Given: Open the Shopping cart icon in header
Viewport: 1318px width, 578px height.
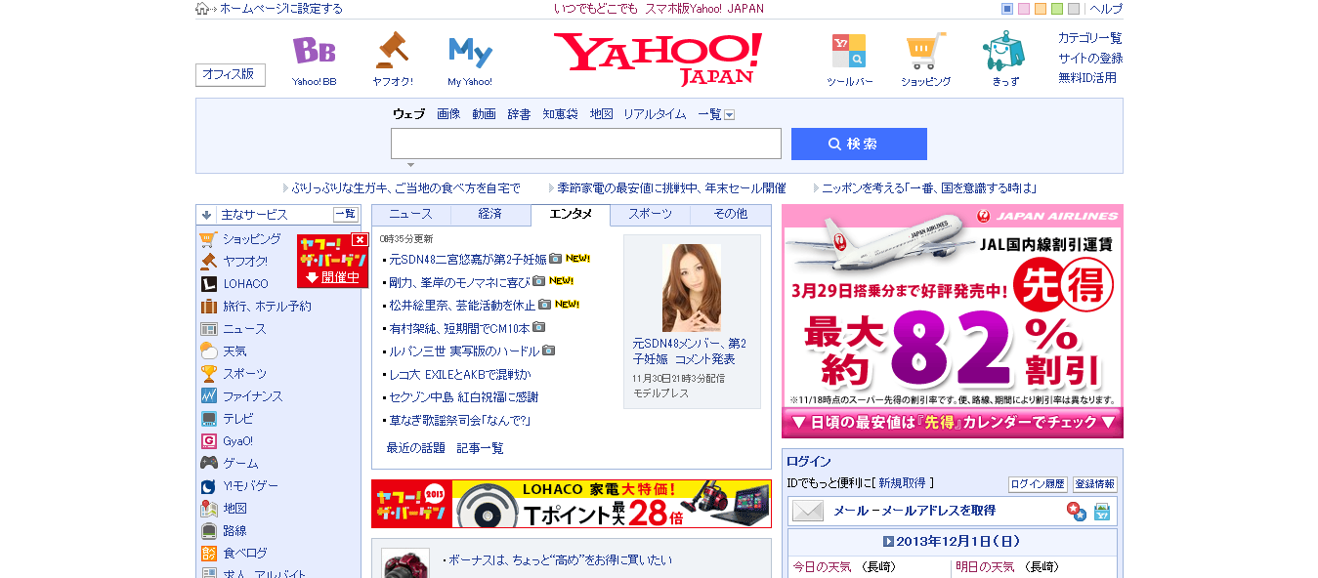Looking at the screenshot, I should pyautogui.click(x=925, y=51).
